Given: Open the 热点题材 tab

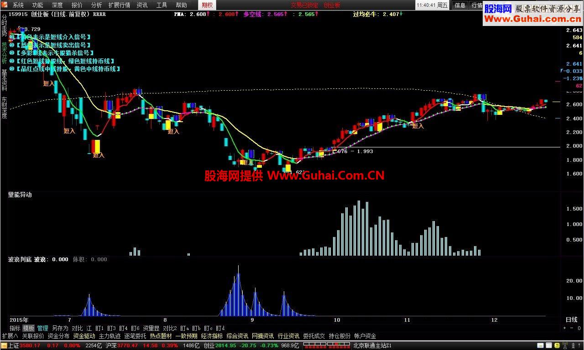Looking at the screenshot, I should pyautogui.click(x=161, y=336).
